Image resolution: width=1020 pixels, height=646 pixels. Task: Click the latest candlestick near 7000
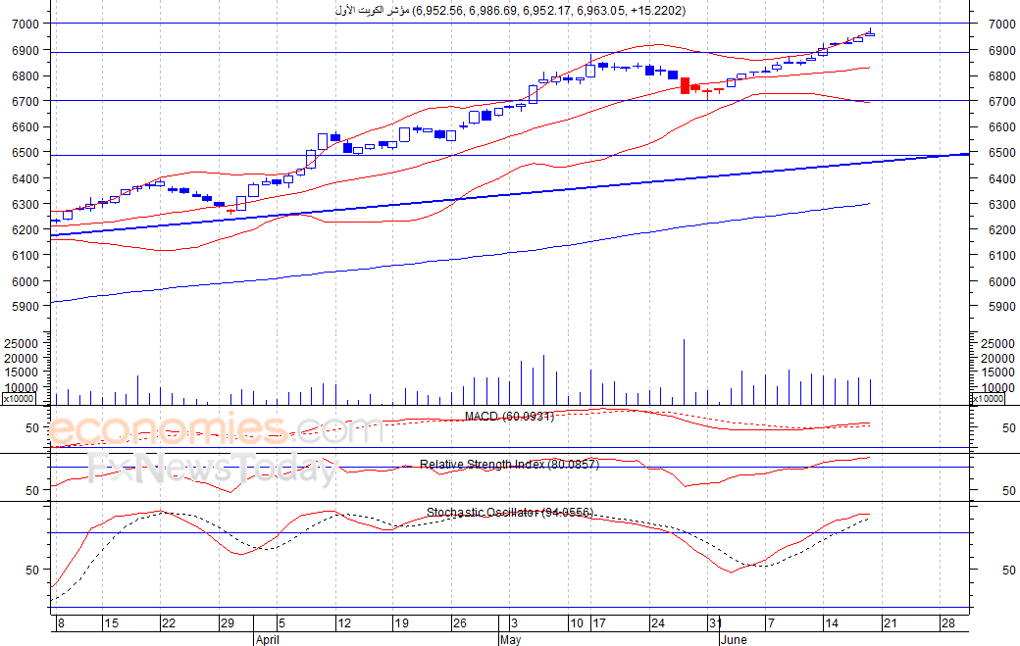point(870,33)
